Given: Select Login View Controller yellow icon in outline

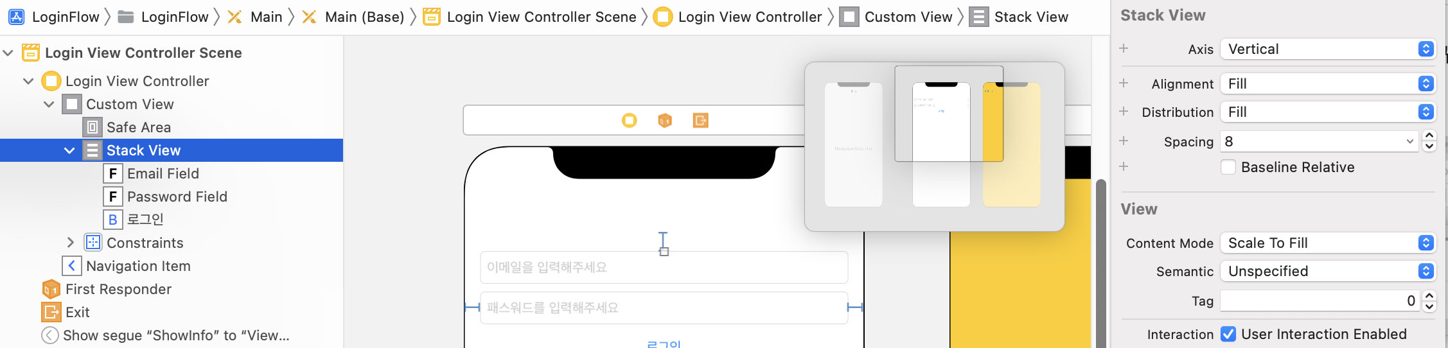Looking at the screenshot, I should (51, 81).
